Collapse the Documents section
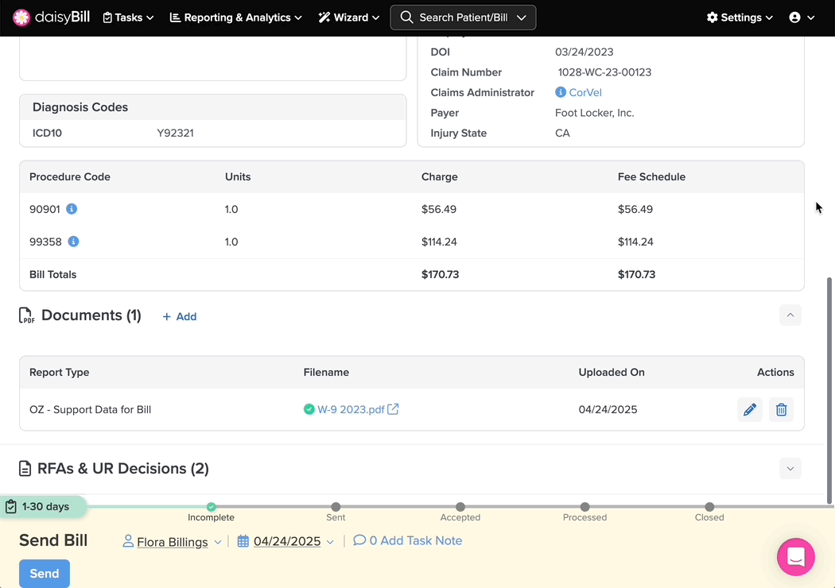Screen dimensions: 835x588 click(790, 315)
